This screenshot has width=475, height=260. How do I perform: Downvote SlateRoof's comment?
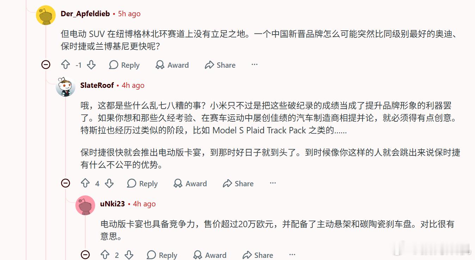point(109,183)
